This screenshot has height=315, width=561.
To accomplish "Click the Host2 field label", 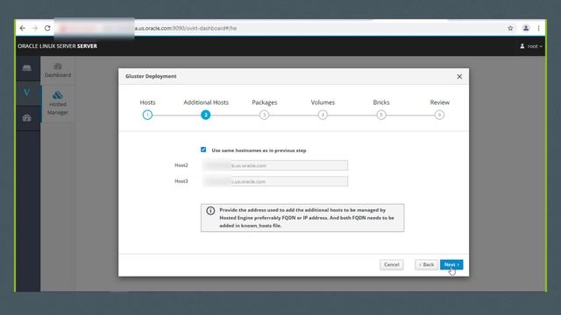I will (181, 165).
